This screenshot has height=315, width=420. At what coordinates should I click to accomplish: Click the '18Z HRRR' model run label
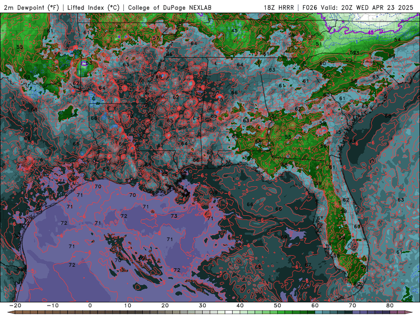(279, 7)
